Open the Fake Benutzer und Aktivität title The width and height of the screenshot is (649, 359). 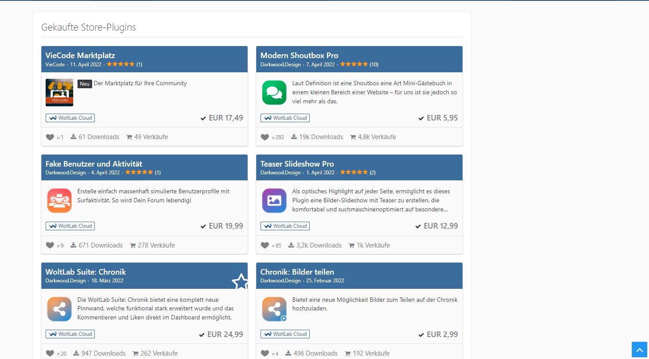click(x=94, y=164)
